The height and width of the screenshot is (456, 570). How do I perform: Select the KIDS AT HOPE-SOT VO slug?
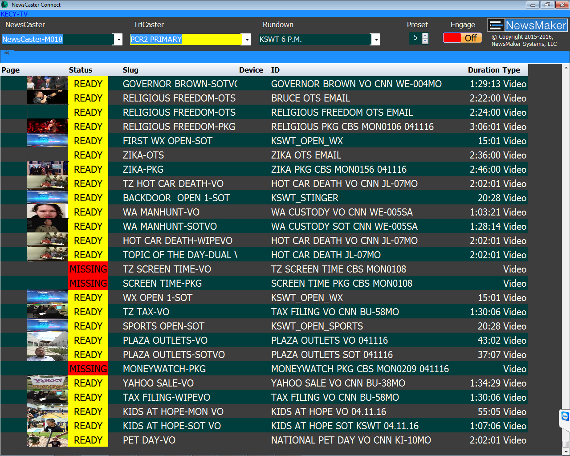pyautogui.click(x=172, y=426)
